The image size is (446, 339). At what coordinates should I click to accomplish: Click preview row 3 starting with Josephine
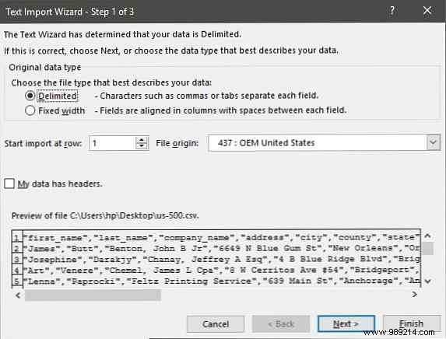[216, 259]
